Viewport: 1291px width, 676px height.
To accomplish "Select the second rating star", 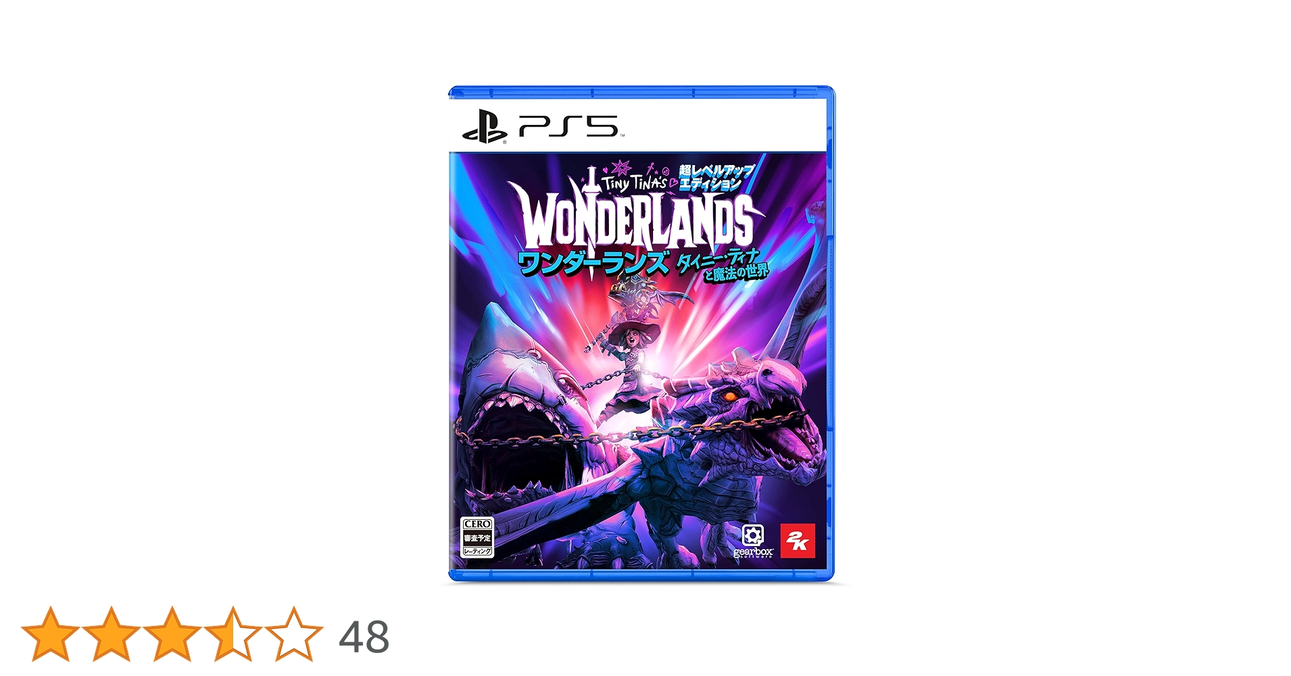I will tap(112, 634).
